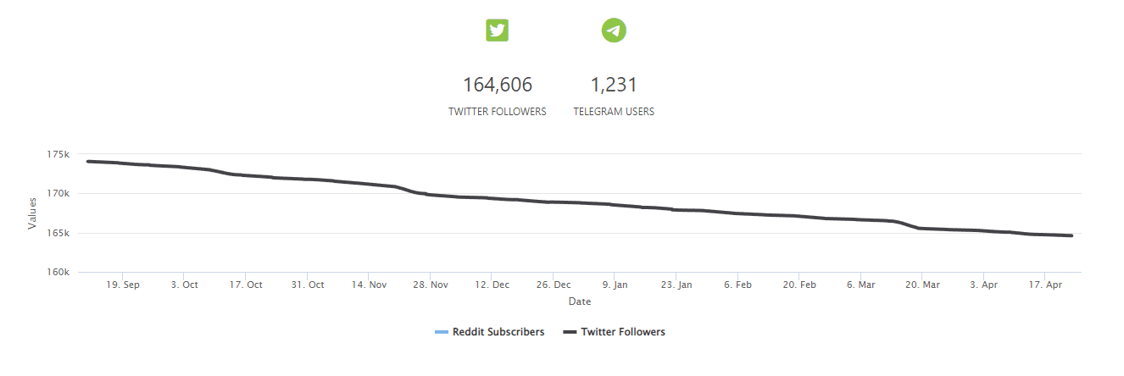Click the 19. Sep date axis label
This screenshot has width=1124, height=376.
pos(122,285)
